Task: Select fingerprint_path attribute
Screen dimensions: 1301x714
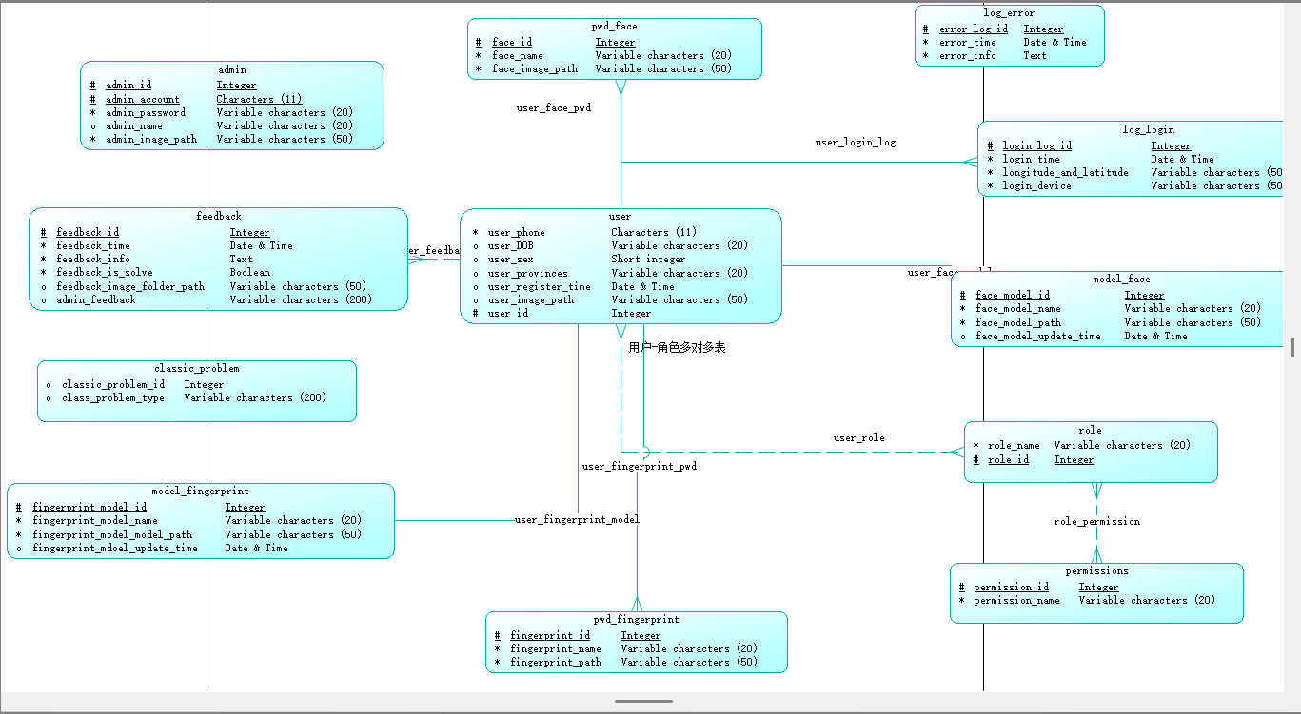Action: pyautogui.click(x=556, y=662)
